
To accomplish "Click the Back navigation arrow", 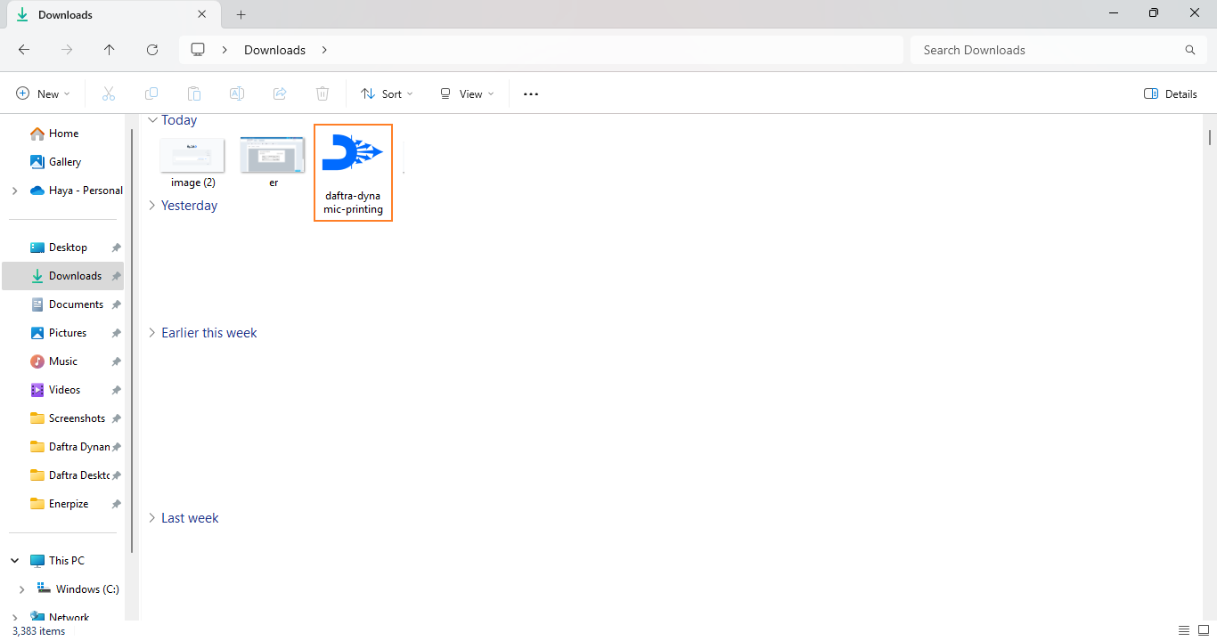I will point(24,50).
